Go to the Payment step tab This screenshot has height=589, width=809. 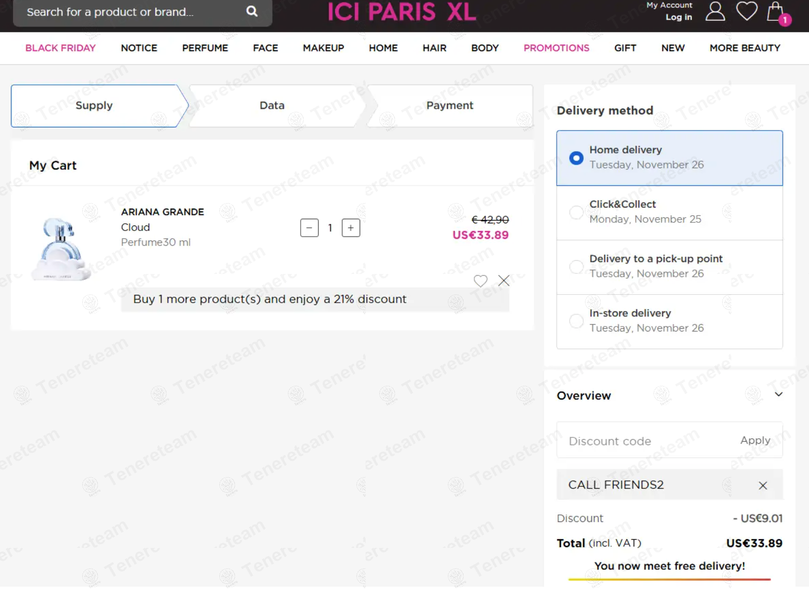coord(450,105)
